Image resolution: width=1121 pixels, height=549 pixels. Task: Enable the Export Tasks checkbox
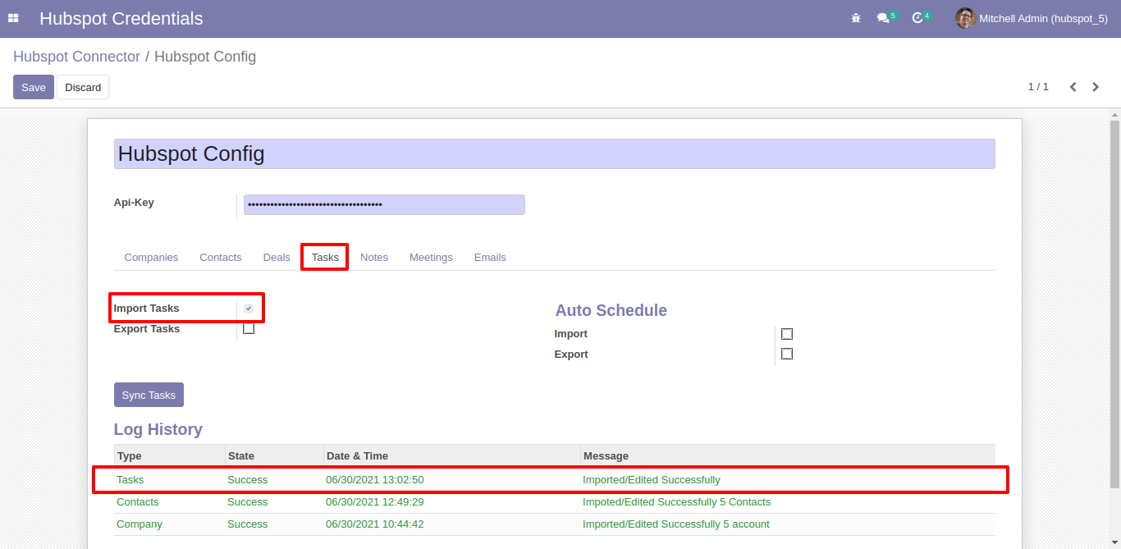coord(249,329)
